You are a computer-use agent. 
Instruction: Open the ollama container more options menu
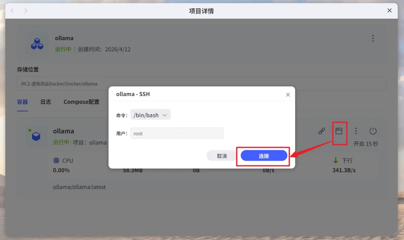click(356, 131)
